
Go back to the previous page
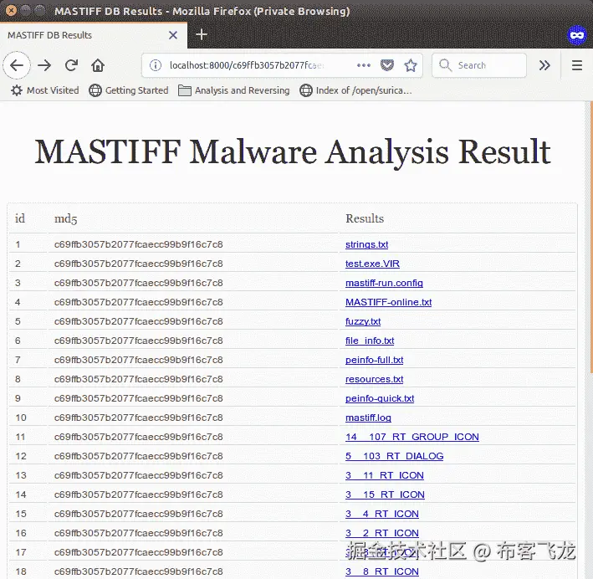17,65
